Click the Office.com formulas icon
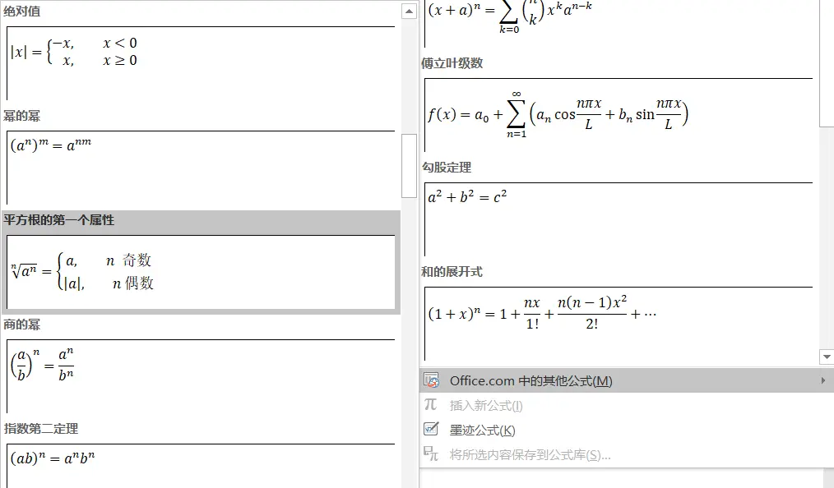This screenshot has width=834, height=488. pos(431,380)
